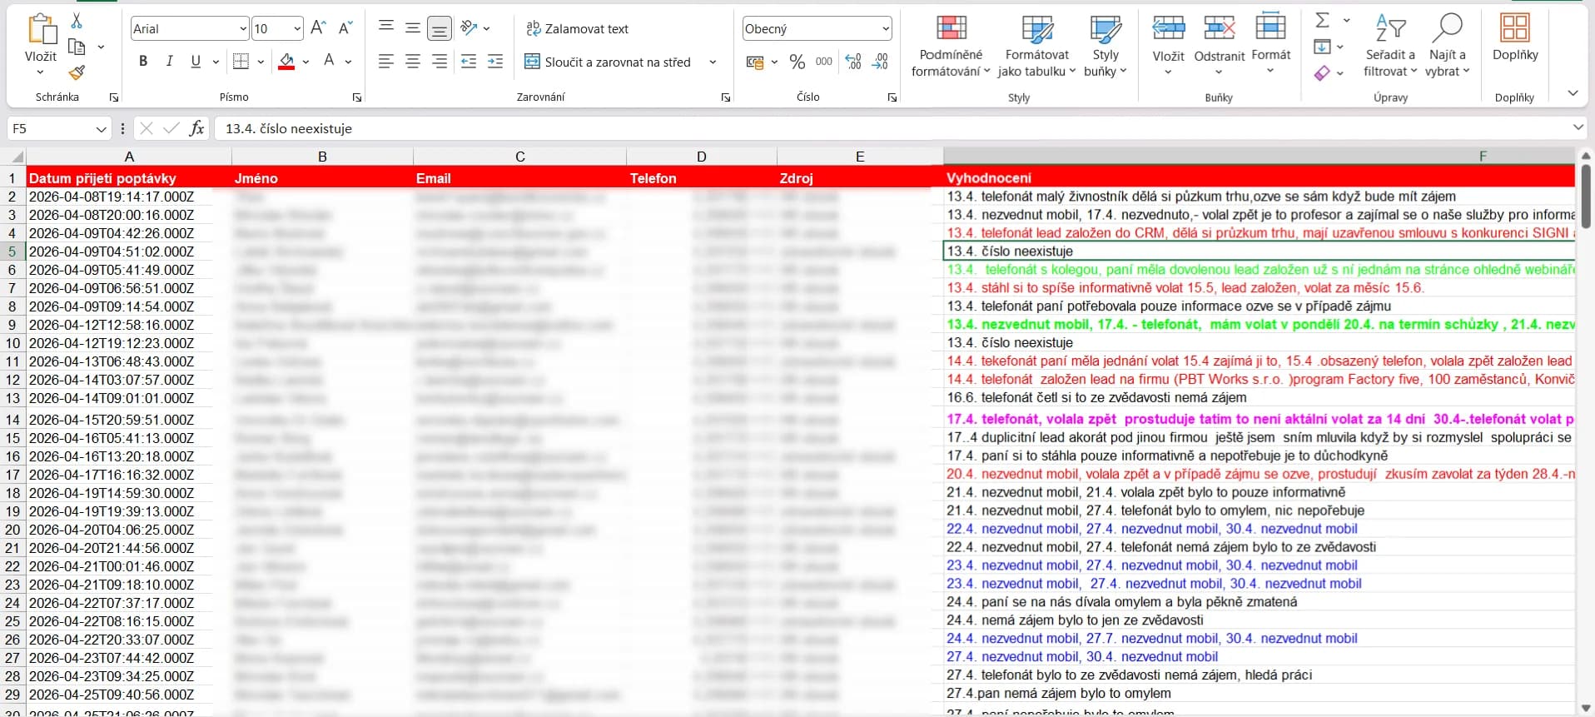Screen dimensions: 1595x717
Task: Collapse the ribbon with chevron
Action: pyautogui.click(x=1573, y=93)
